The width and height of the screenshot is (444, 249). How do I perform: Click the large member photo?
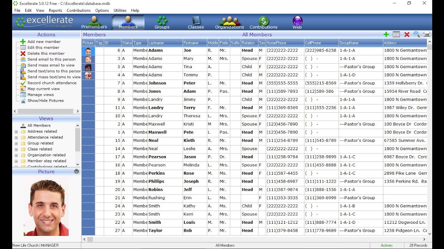point(46,207)
